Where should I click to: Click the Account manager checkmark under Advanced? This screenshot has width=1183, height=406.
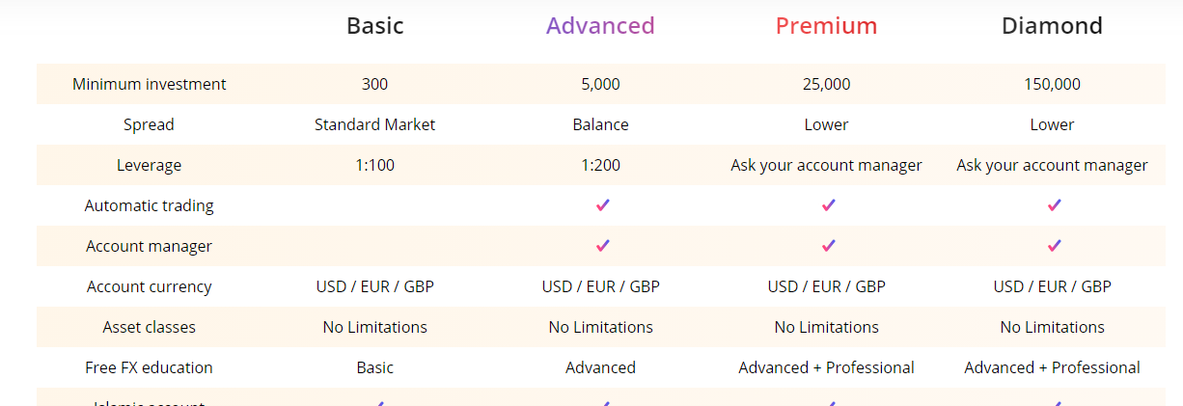coord(602,245)
